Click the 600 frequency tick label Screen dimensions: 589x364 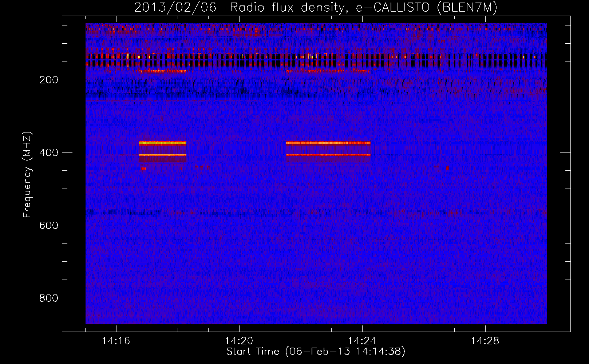49,225
